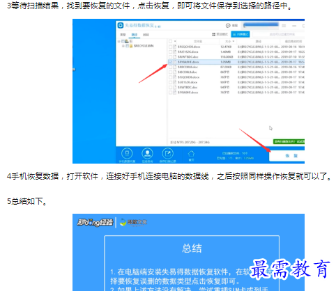Check the box for the 1.40MB file
Viewport: 336px width, 291px height.
coord(170,52)
